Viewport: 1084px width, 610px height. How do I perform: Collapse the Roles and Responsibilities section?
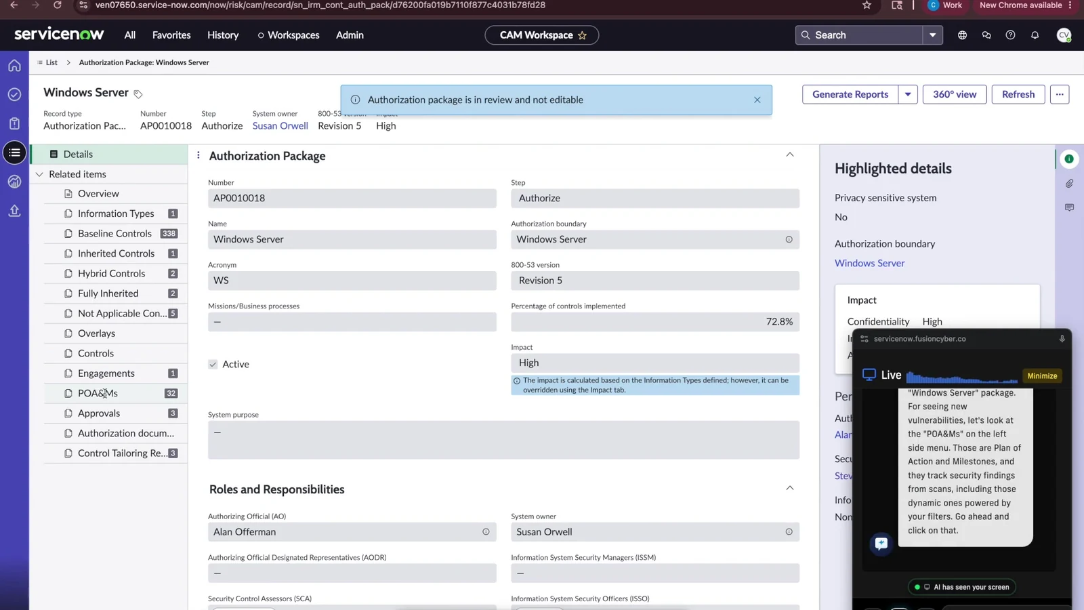click(x=790, y=489)
